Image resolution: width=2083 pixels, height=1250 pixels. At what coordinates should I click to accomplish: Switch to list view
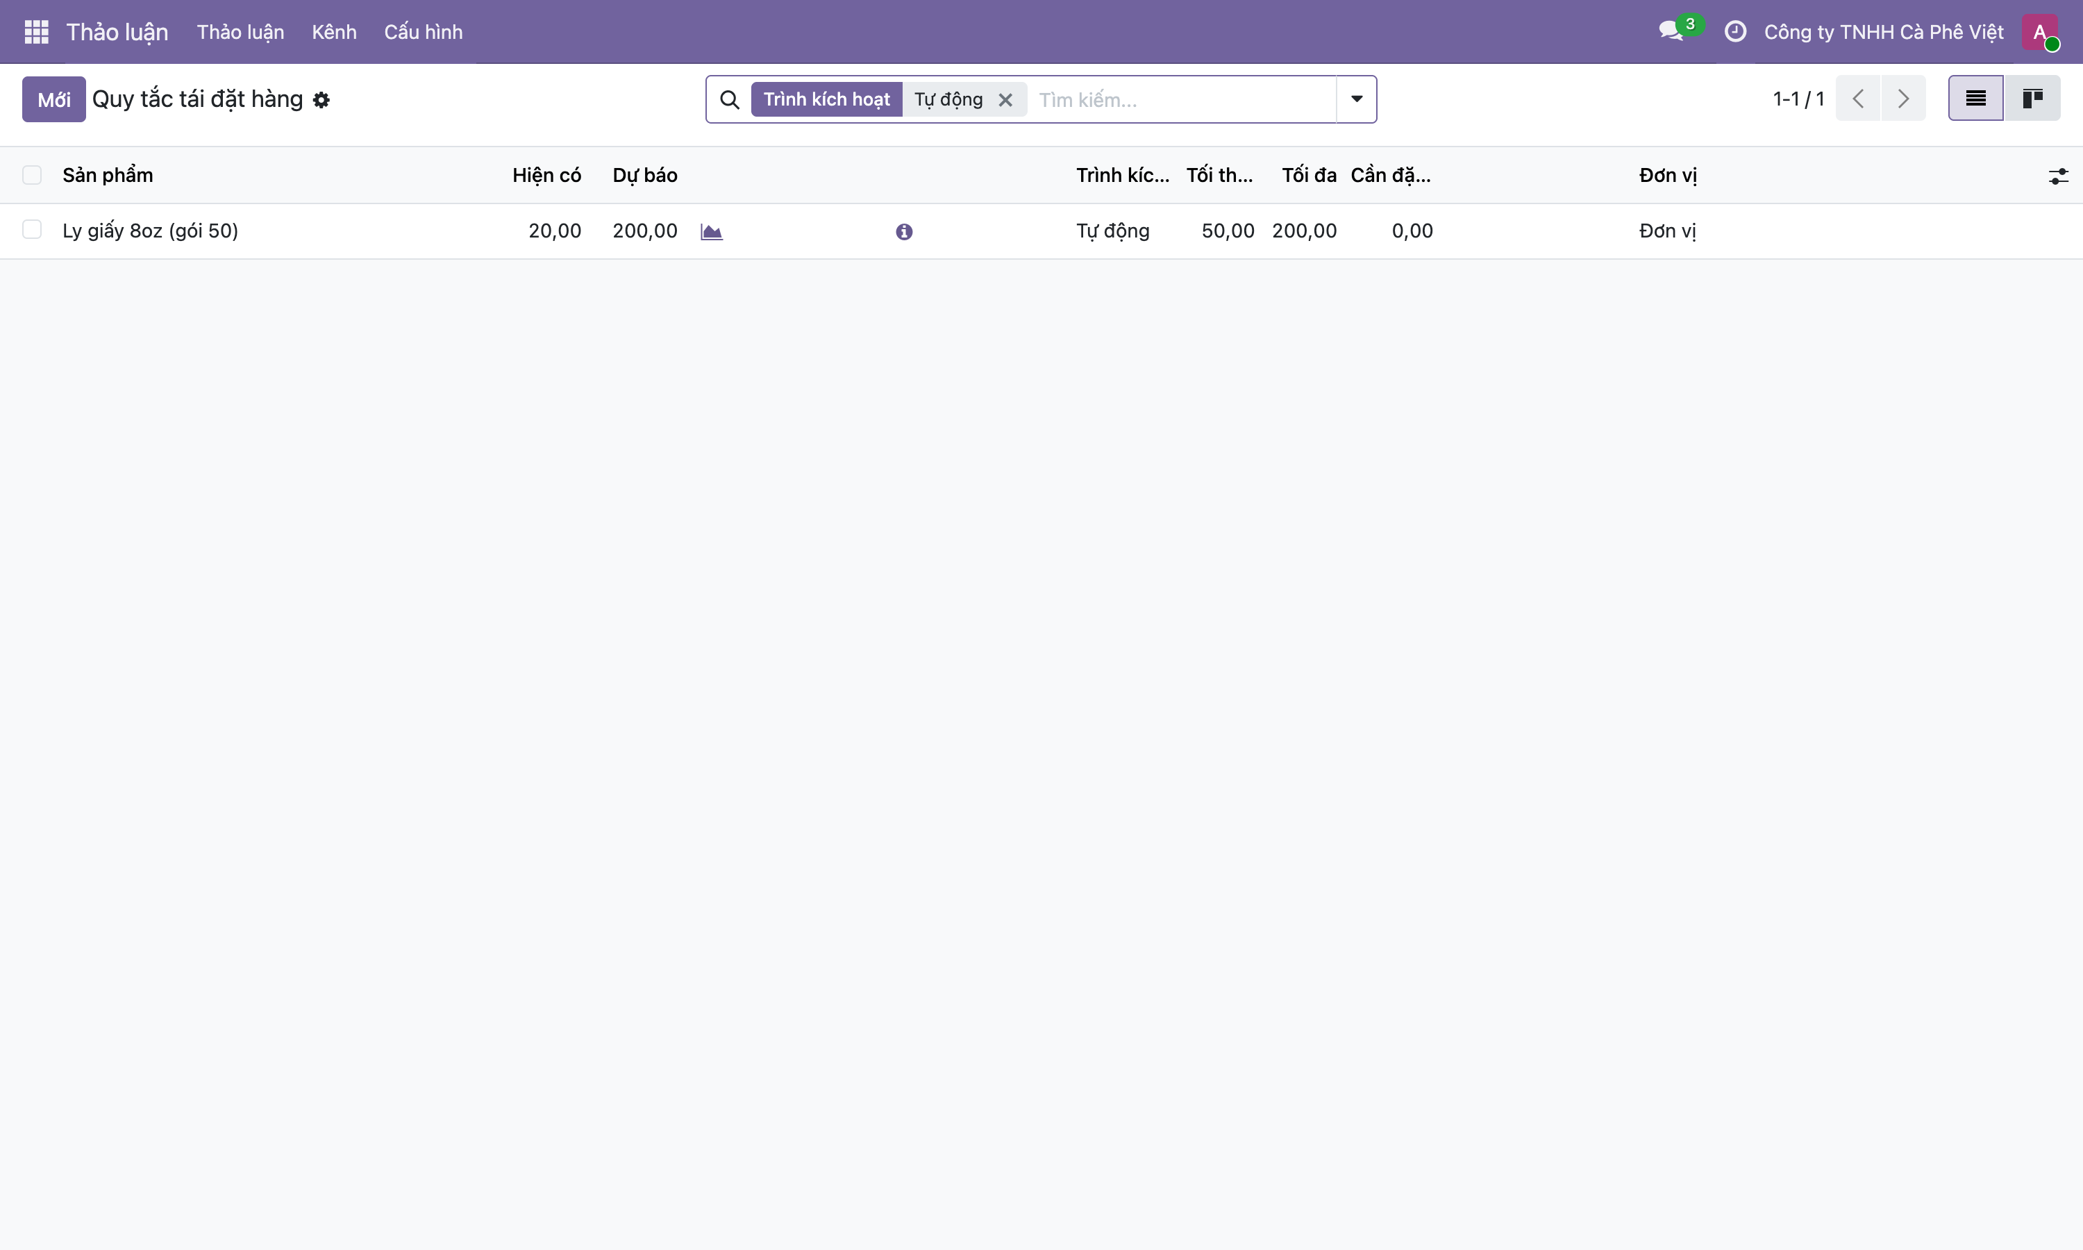[1975, 99]
